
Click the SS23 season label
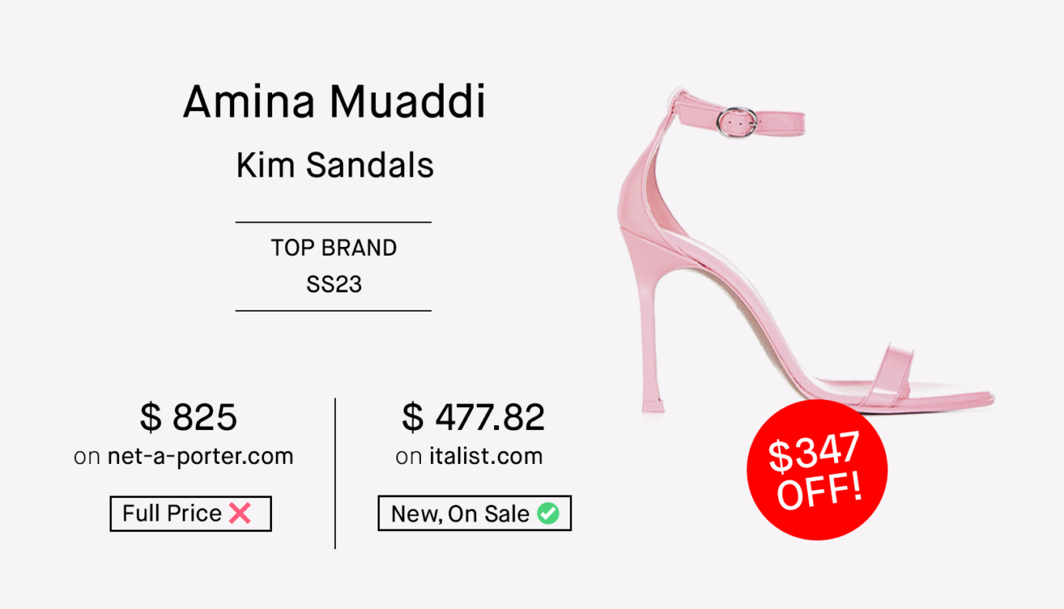click(334, 284)
